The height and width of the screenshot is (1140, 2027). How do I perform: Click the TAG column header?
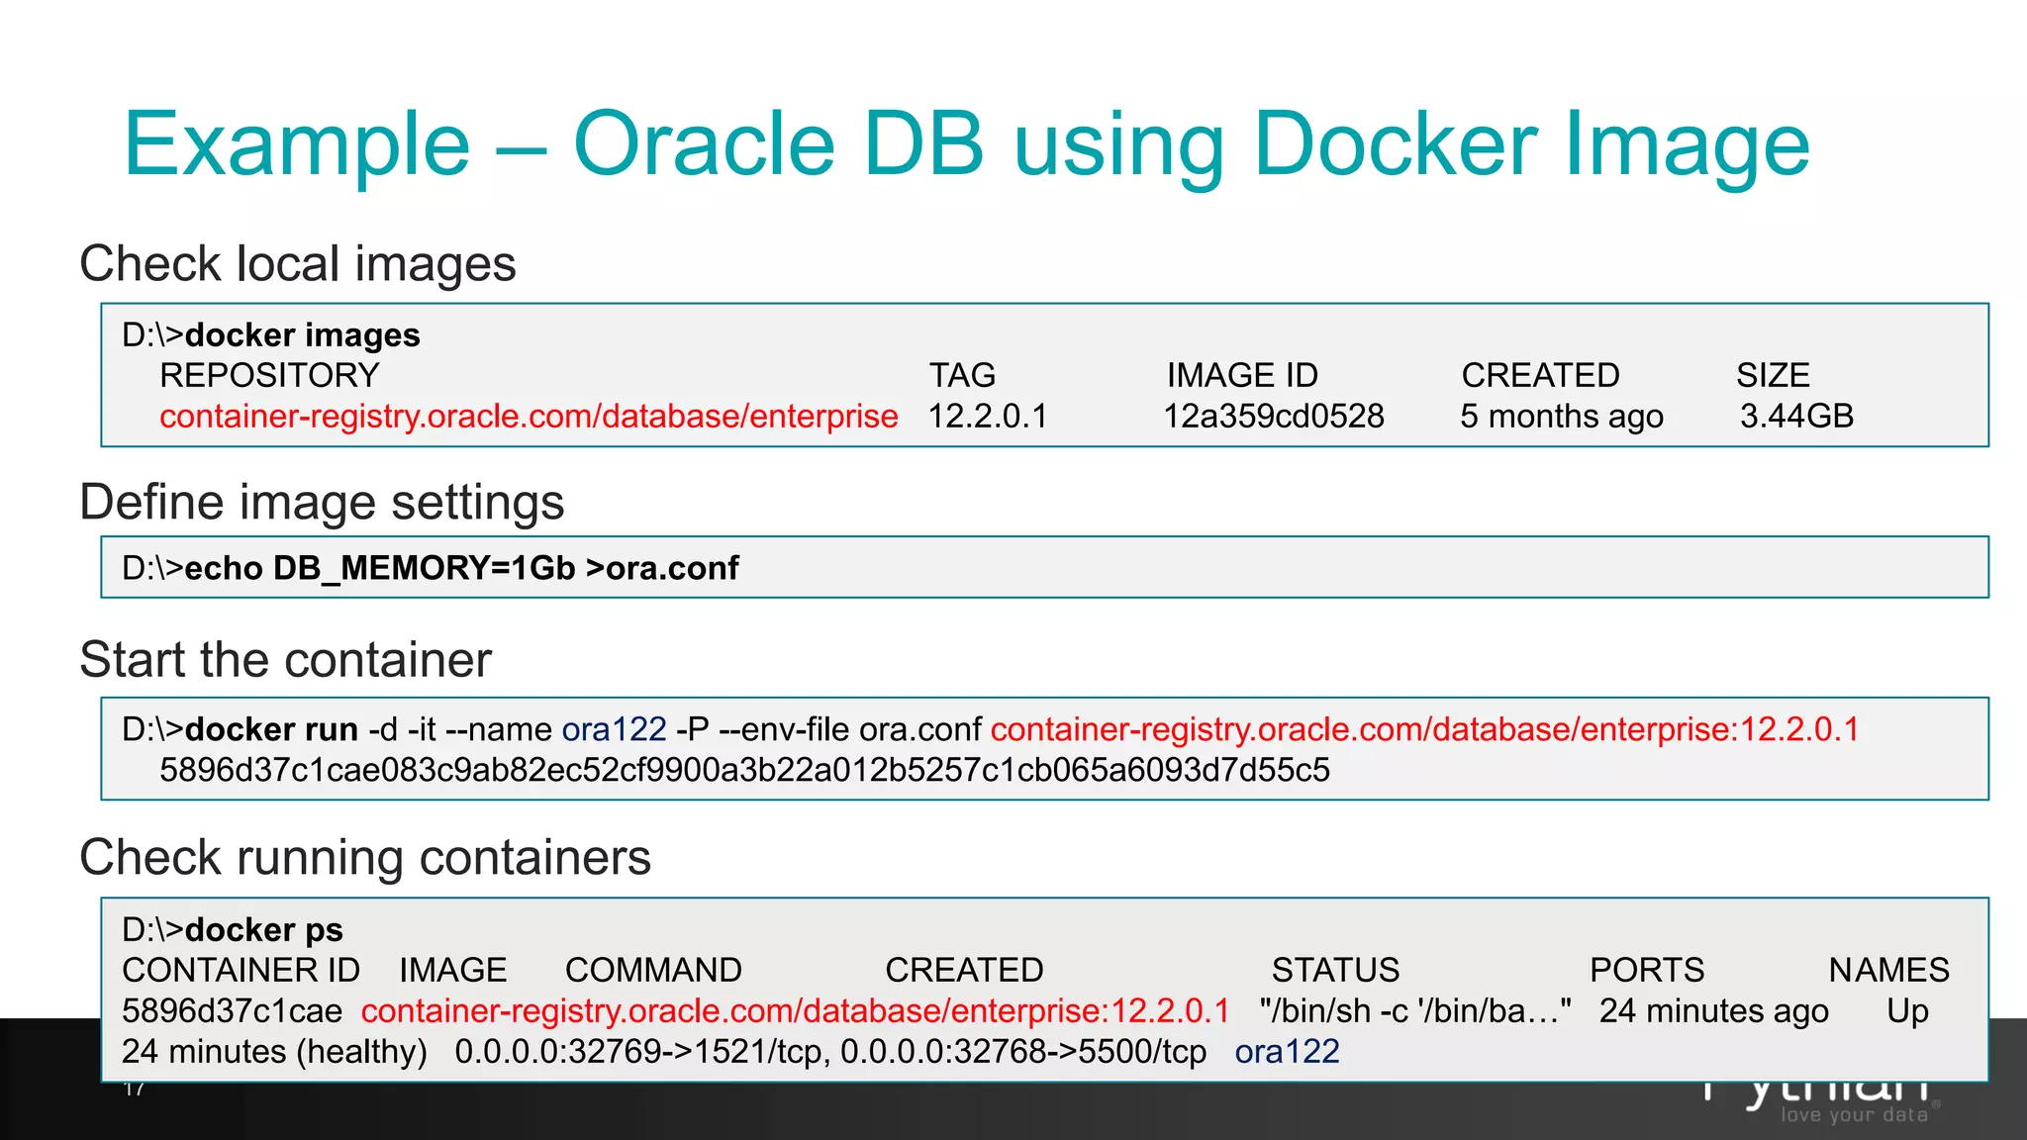(962, 375)
